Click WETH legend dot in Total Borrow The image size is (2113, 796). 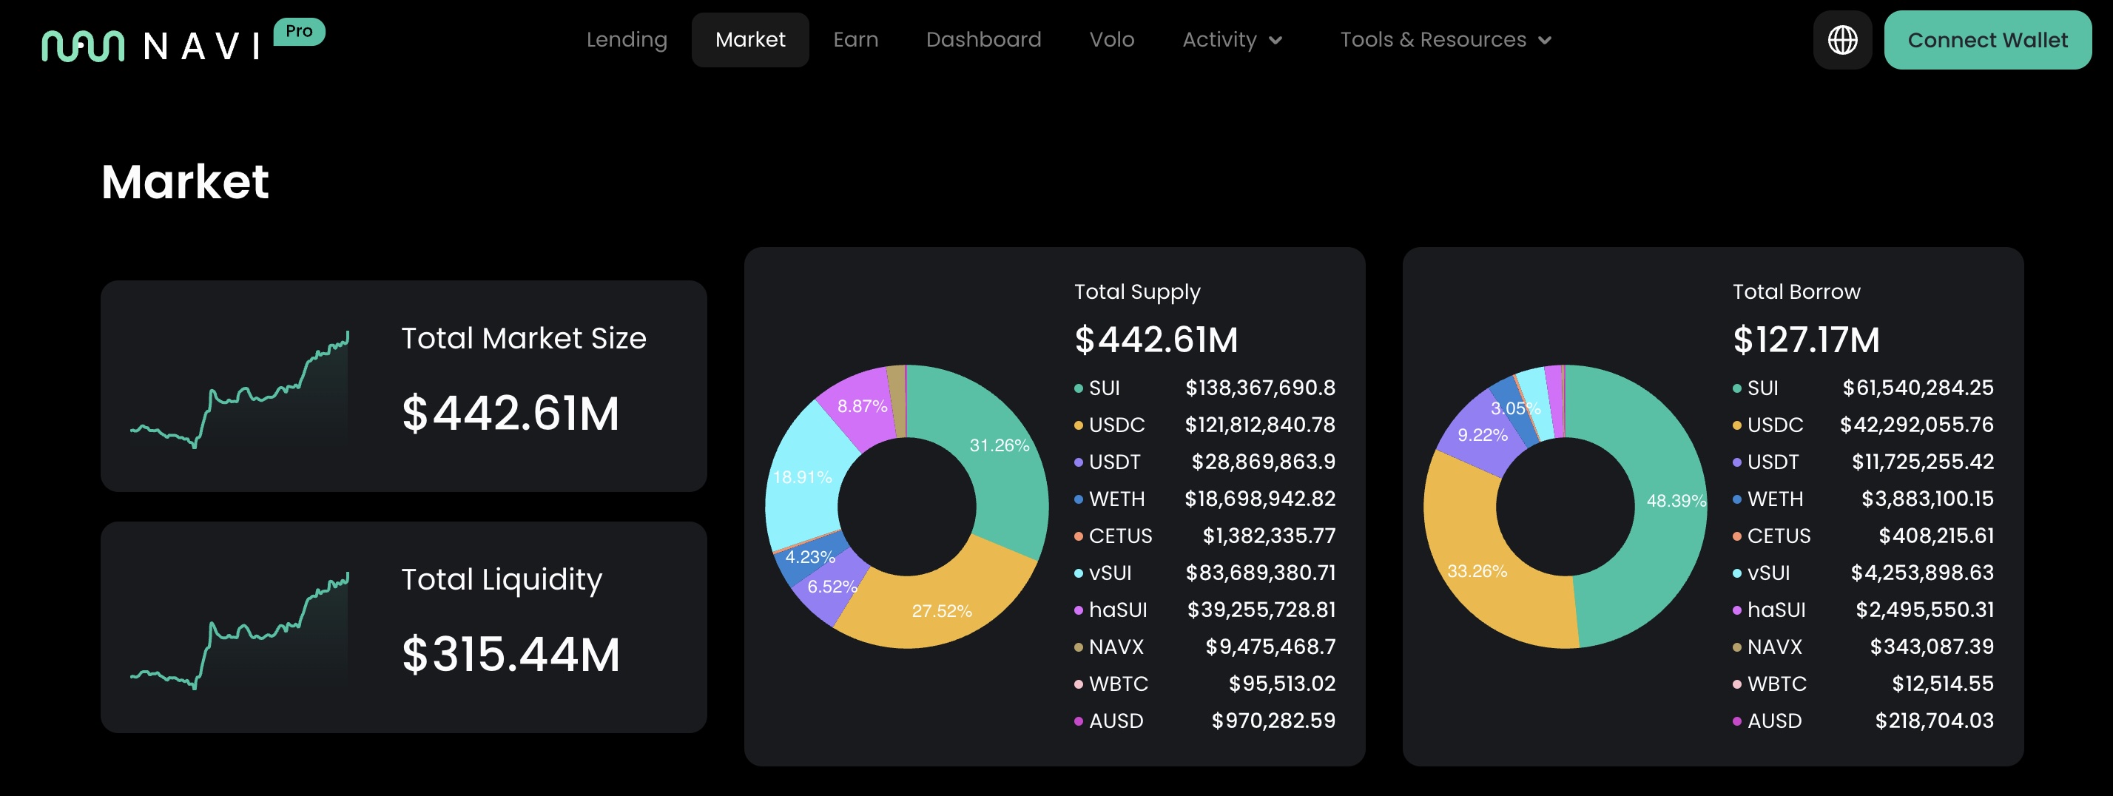pyautogui.click(x=1736, y=499)
